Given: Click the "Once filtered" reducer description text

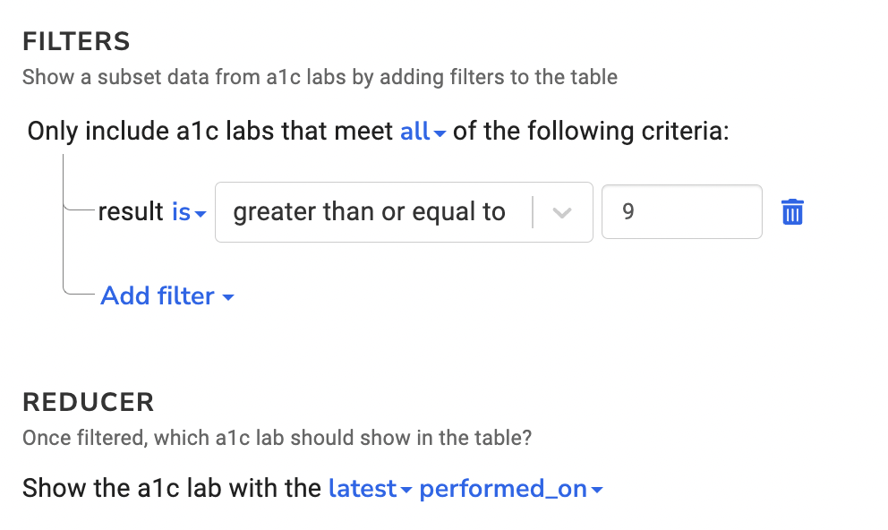Looking at the screenshot, I should coord(277,439).
